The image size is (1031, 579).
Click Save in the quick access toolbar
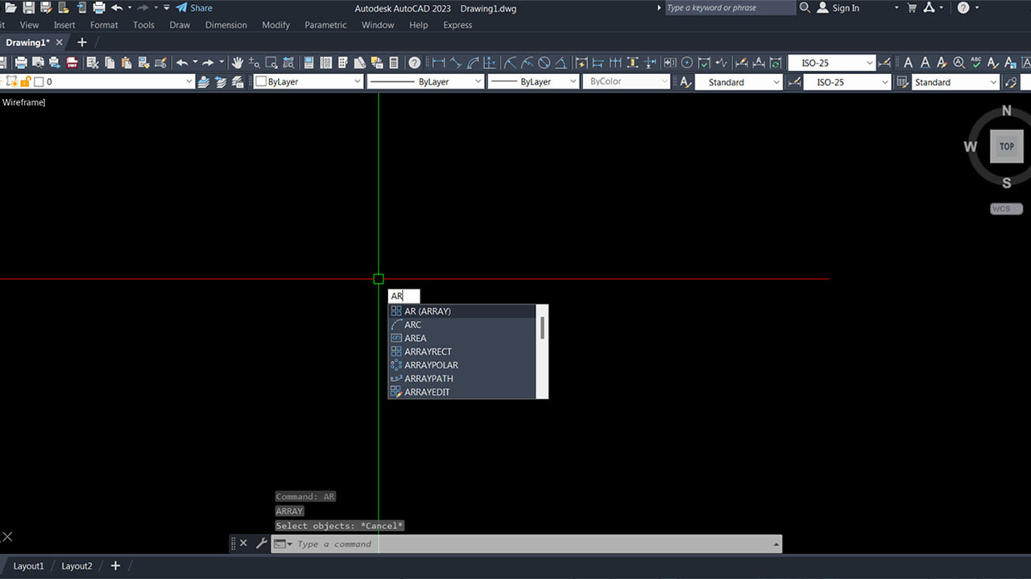click(x=28, y=8)
